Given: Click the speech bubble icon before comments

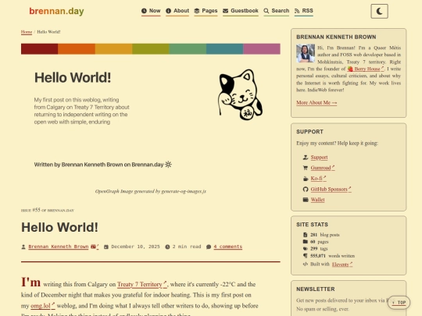Looking at the screenshot, I should pyautogui.click(x=209, y=247).
